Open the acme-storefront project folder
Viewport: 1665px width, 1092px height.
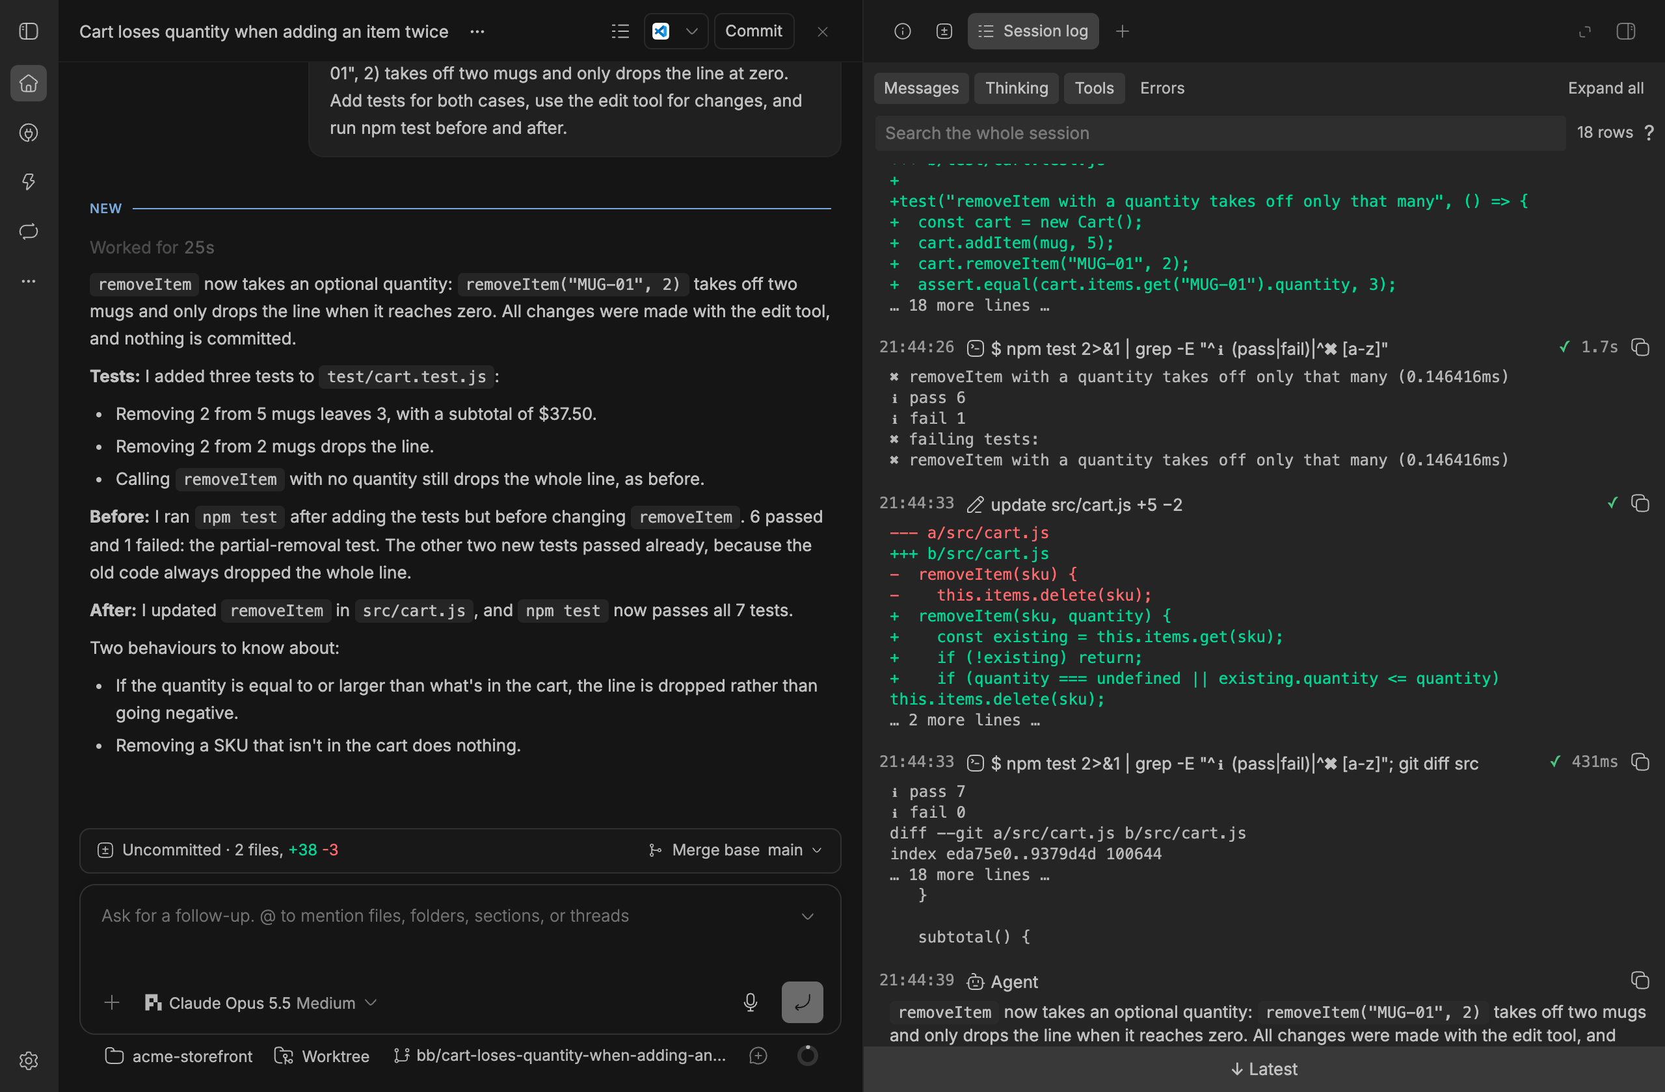click(178, 1056)
